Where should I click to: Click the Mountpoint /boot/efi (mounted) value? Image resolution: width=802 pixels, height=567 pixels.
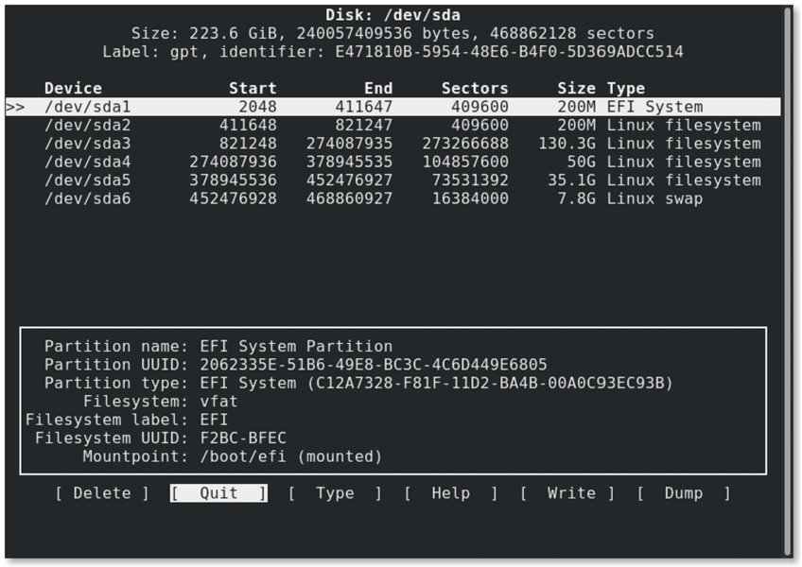pyautogui.click(x=291, y=456)
